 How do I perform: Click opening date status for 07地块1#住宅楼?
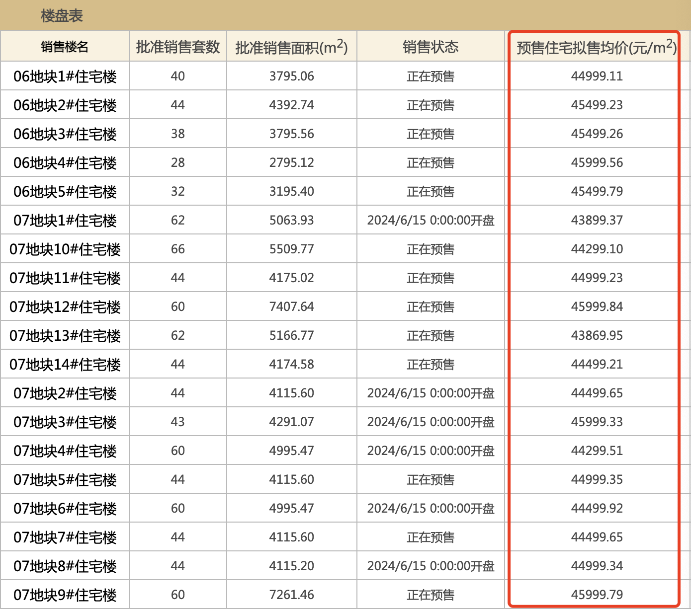(431, 220)
